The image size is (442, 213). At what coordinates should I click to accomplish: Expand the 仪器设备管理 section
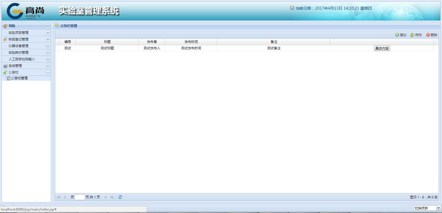48,46
